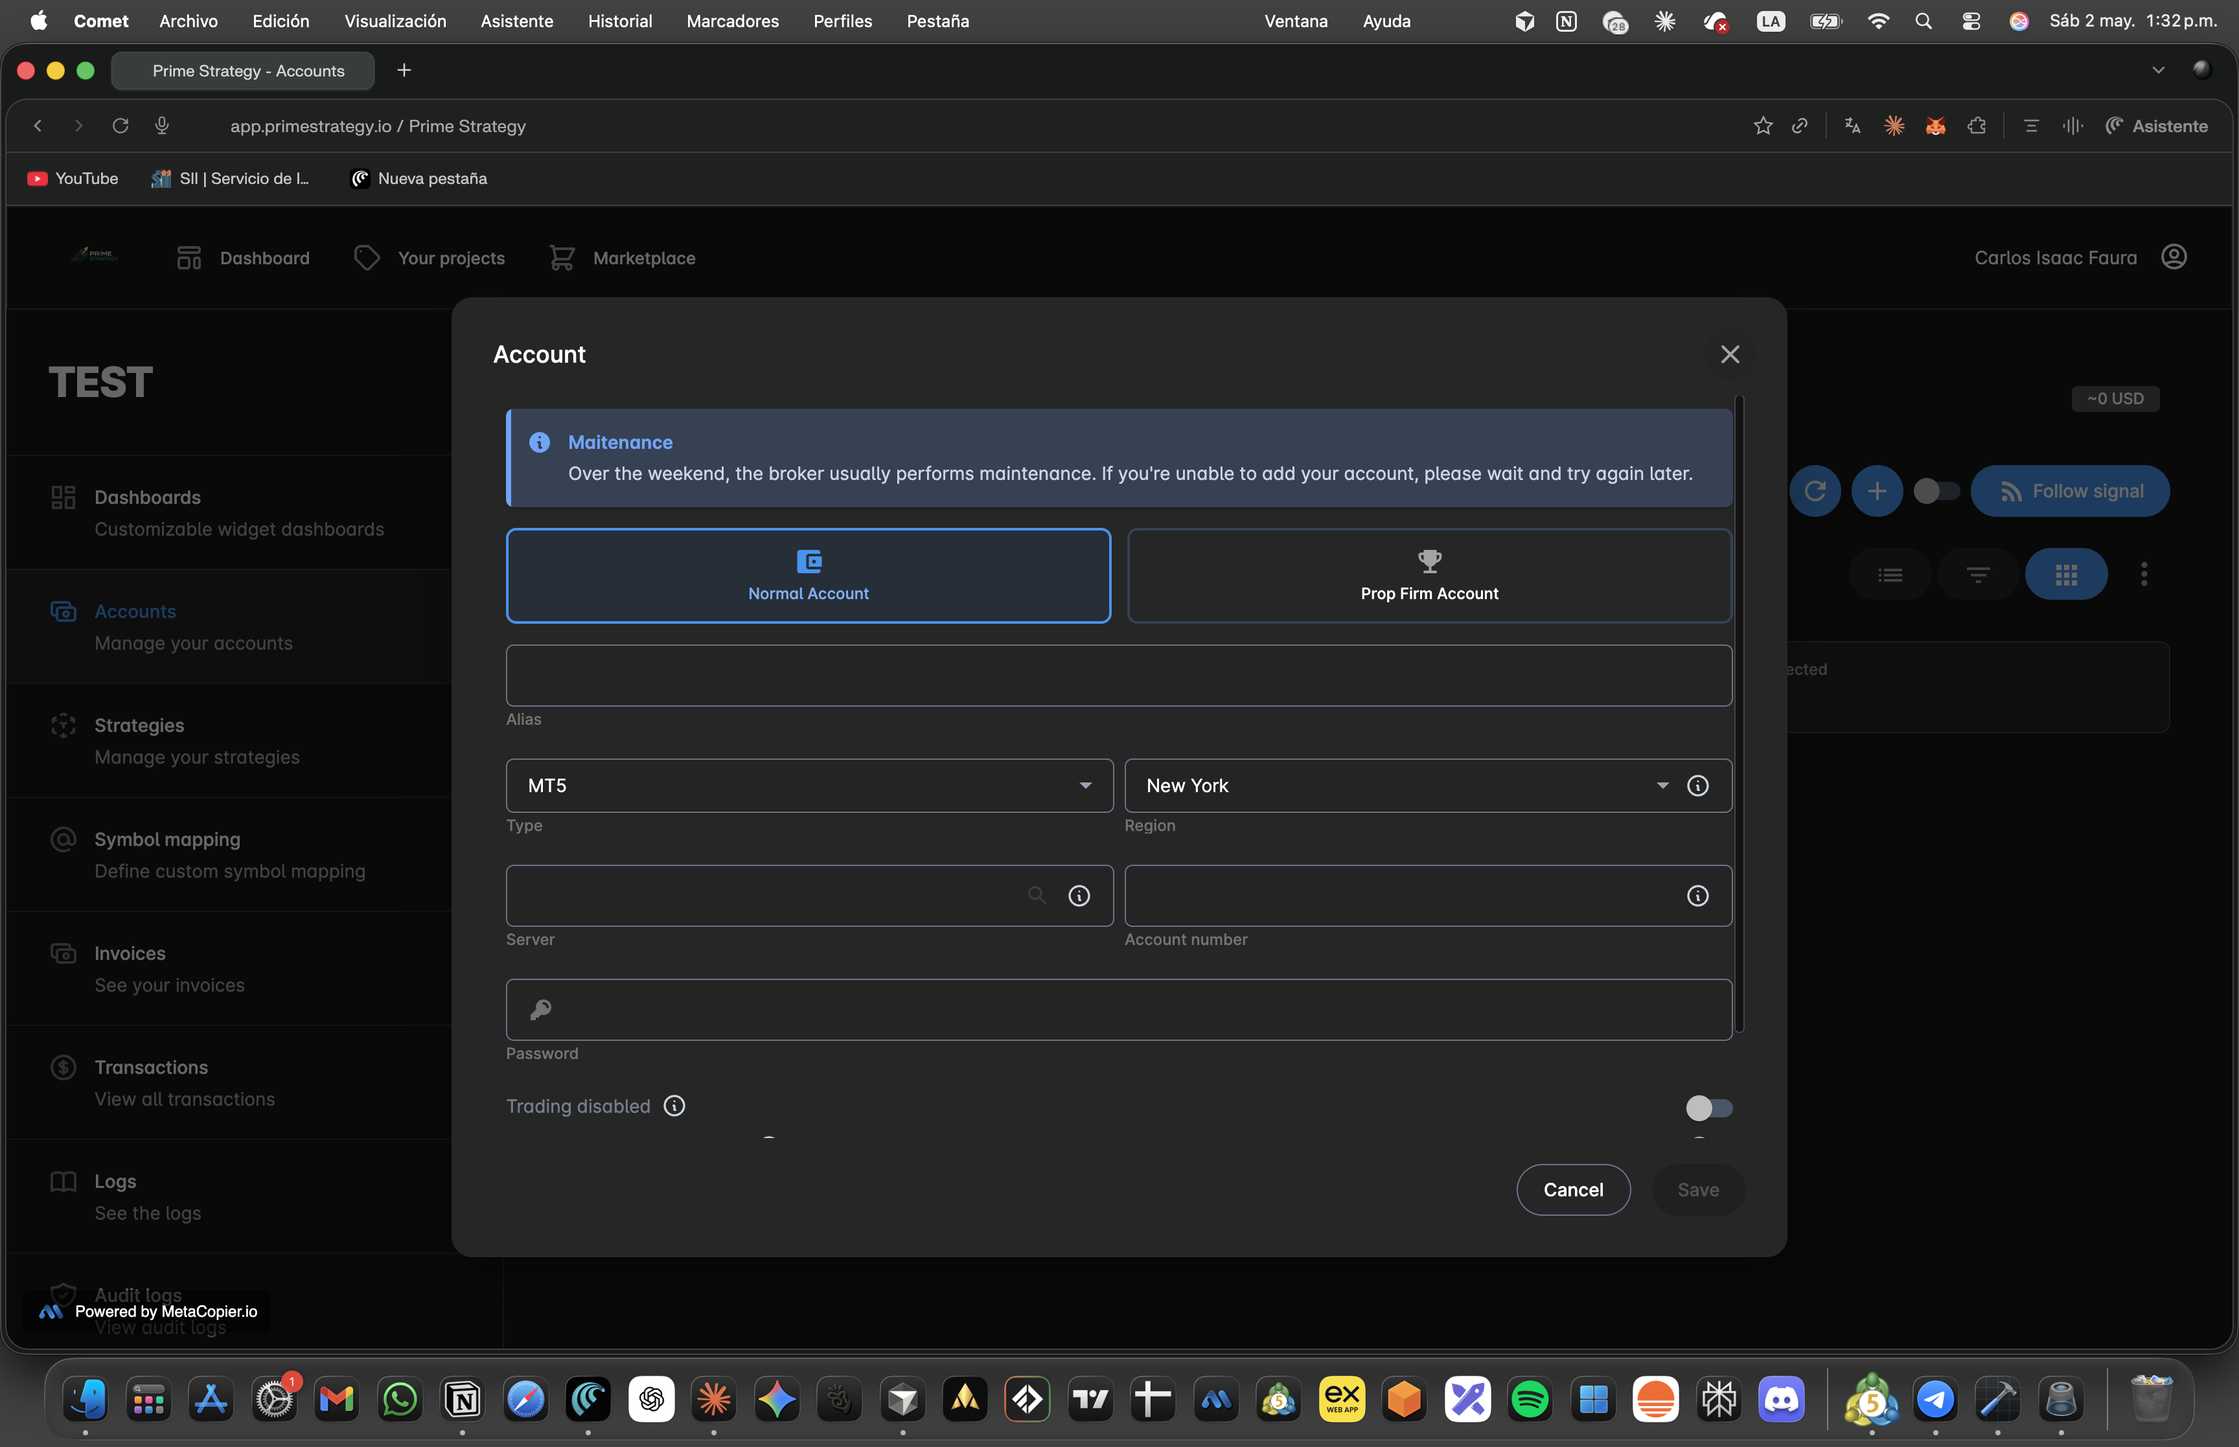Open Spotify from the dock
The height and width of the screenshot is (1447, 2239).
tap(1530, 1400)
